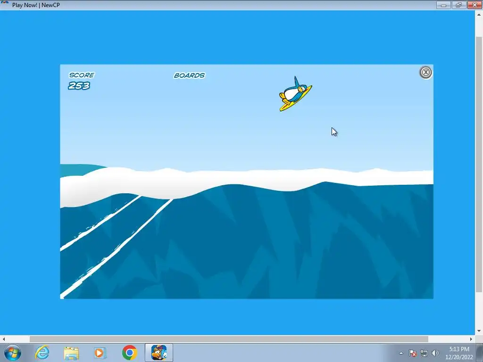
Task: Click the vertical scrollbar down arrow
Action: (479, 331)
